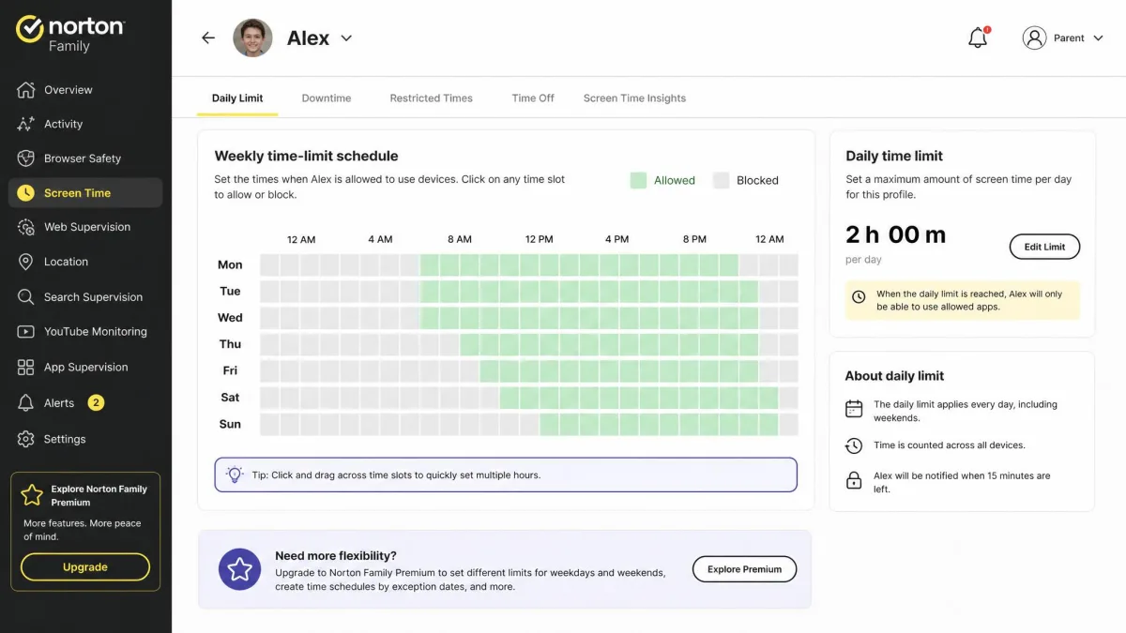
Task: Toggle the last Friday time slot
Action: tap(788, 370)
